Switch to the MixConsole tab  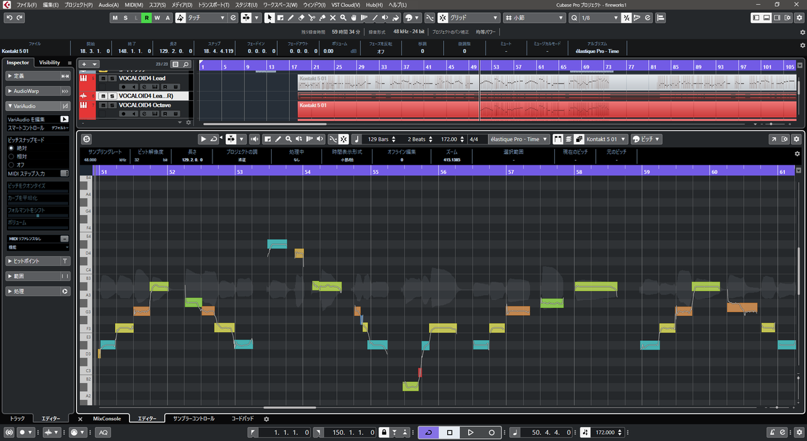tap(107, 419)
